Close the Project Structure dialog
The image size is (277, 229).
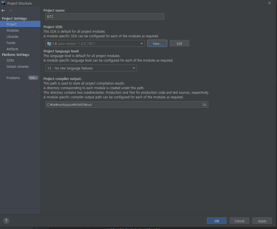[269, 3]
